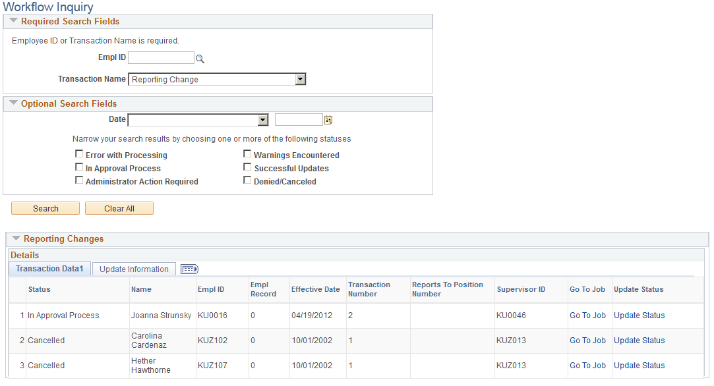Collapse the Optional Search Fields section
The width and height of the screenshot is (714, 386).
coord(13,103)
